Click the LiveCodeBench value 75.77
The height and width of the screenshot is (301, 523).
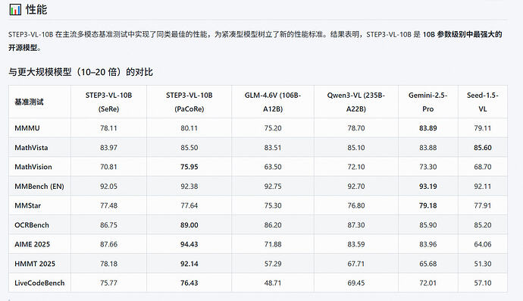(x=108, y=283)
